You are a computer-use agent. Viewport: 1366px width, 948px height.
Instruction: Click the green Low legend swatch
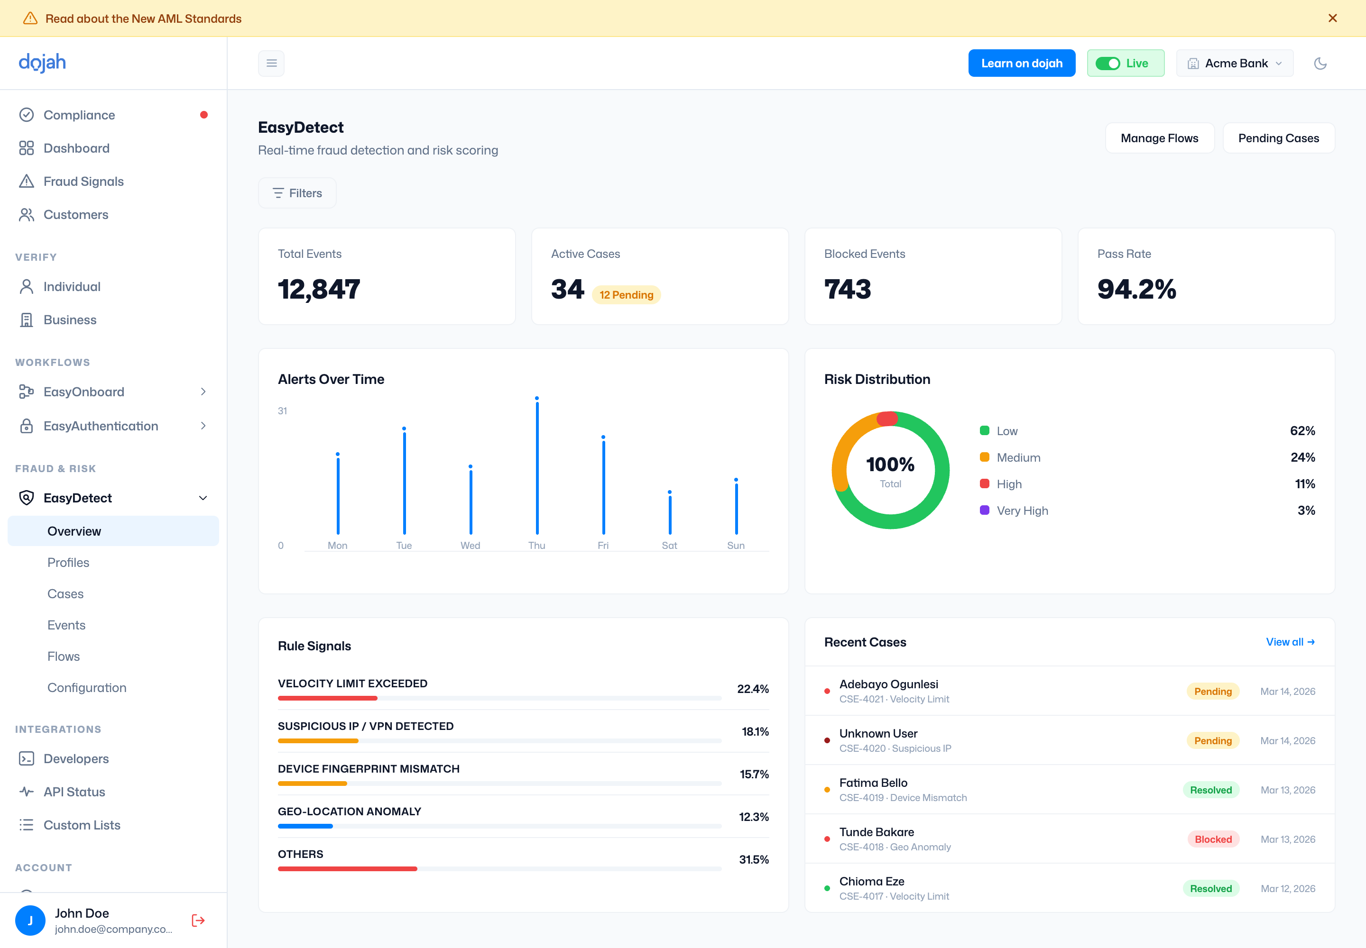984,431
